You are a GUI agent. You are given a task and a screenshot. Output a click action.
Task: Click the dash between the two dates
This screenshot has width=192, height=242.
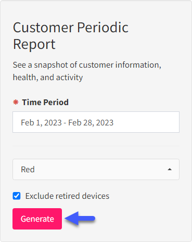click(x=65, y=123)
